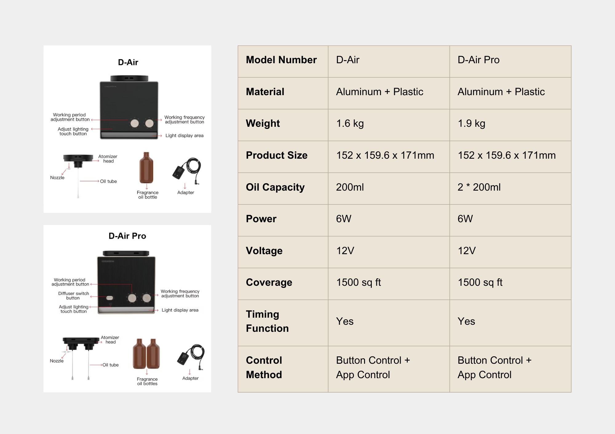Click the D-Air Pro diffuser switch button
The image size is (615, 434).
point(110,298)
